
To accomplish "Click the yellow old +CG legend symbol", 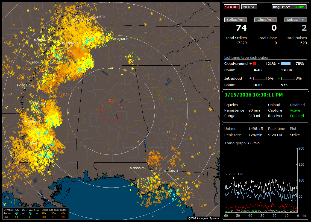I will (30, 217).
